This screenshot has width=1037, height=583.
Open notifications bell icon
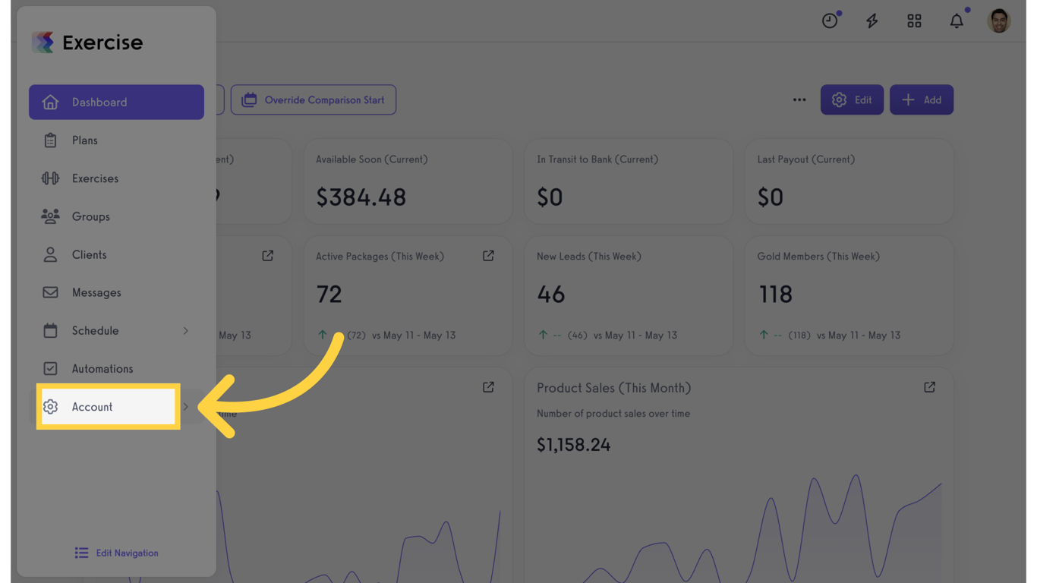tap(957, 20)
